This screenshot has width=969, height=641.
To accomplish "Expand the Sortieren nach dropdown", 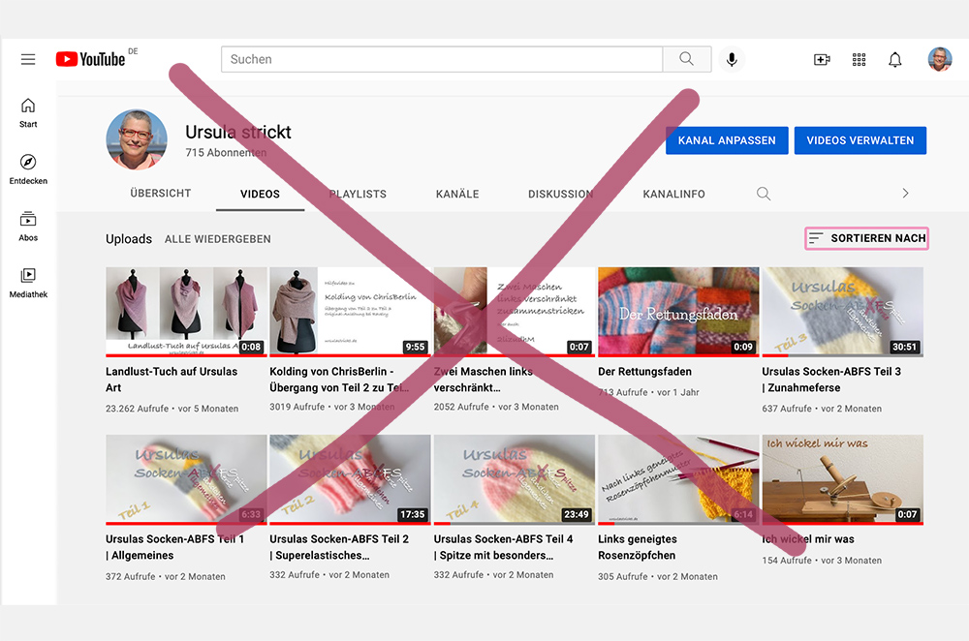I will click(x=867, y=238).
